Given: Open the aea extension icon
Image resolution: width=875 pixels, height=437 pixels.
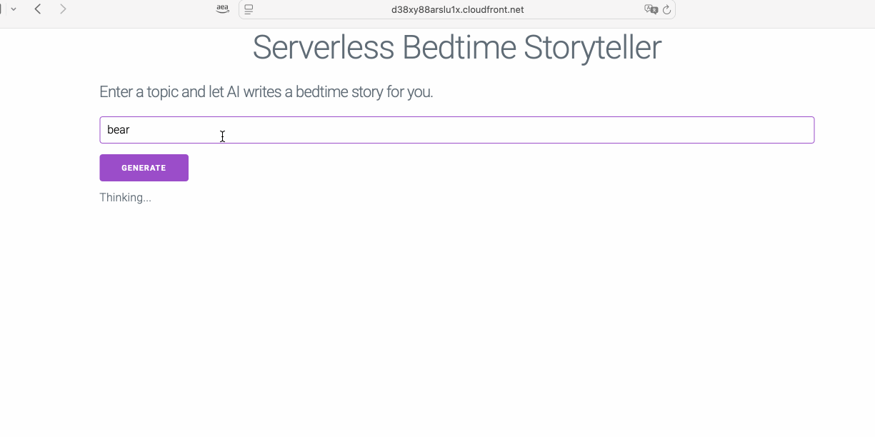Looking at the screenshot, I should pos(222,9).
